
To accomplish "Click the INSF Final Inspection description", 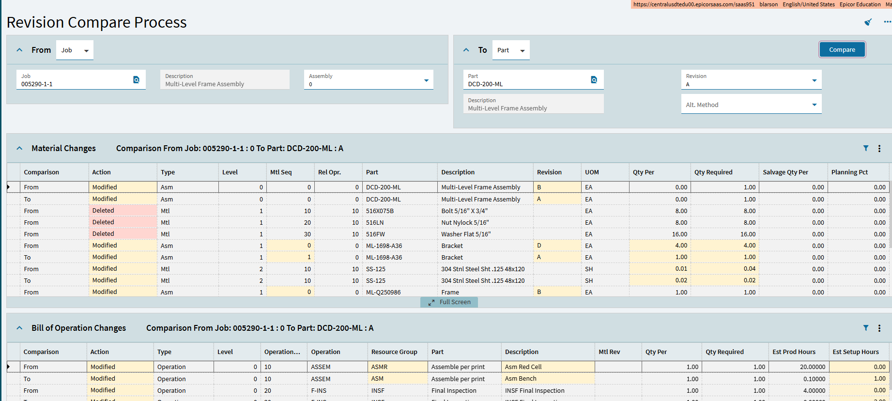I will [x=548, y=390].
